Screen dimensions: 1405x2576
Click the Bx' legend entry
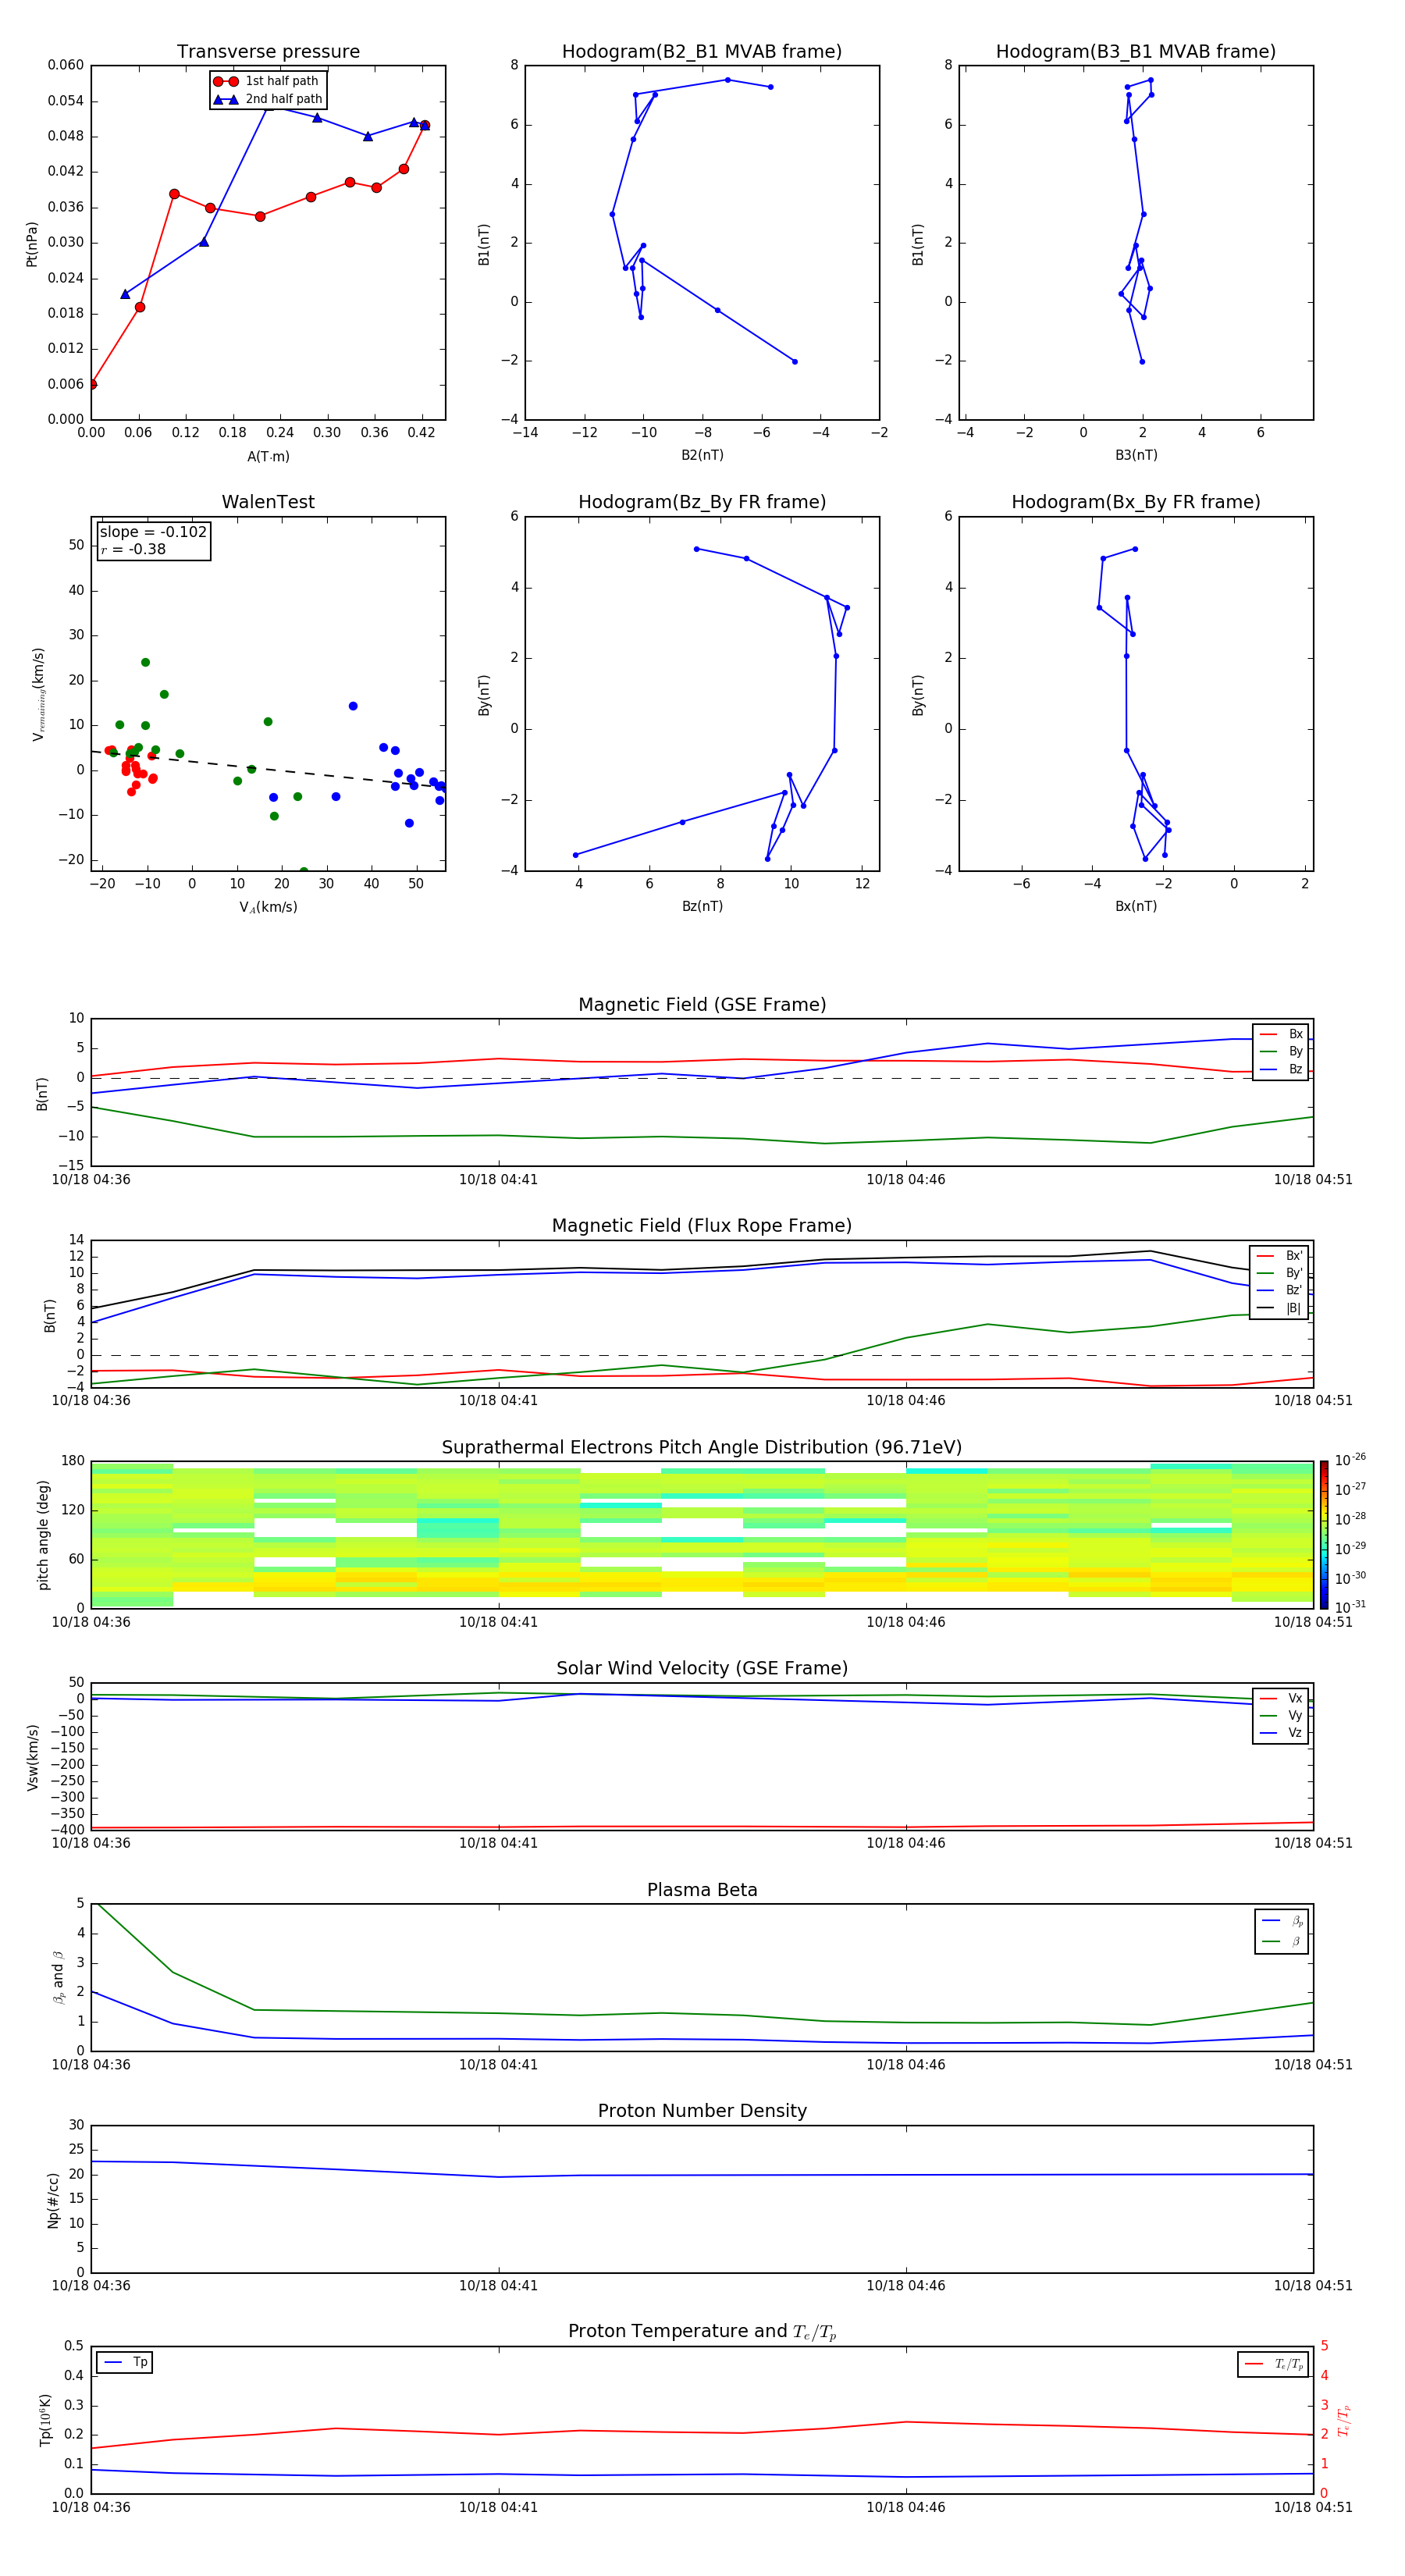[1280, 1256]
